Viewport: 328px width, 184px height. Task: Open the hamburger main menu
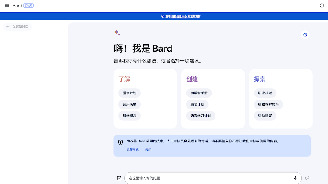7,6
